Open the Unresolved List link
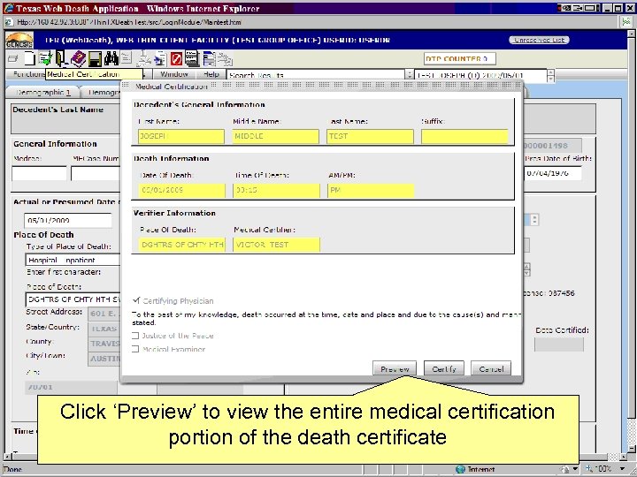Screen dimensions: 637x477 [x=539, y=40]
